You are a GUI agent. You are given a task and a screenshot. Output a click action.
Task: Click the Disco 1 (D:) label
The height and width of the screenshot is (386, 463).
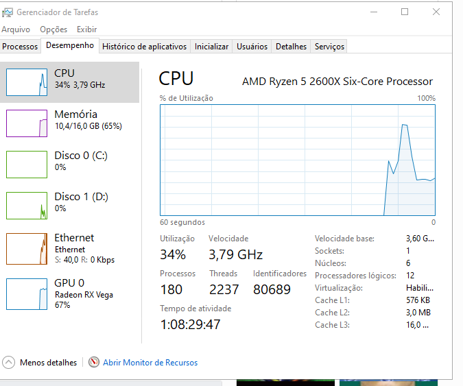81,197
